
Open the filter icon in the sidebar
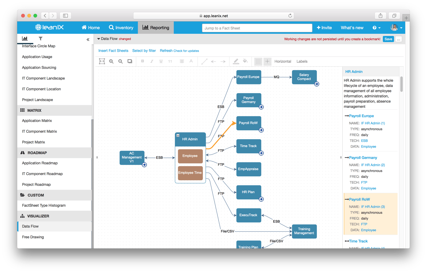[40, 39]
